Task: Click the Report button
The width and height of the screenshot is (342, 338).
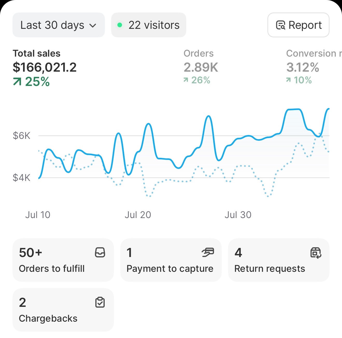Action: (298, 25)
